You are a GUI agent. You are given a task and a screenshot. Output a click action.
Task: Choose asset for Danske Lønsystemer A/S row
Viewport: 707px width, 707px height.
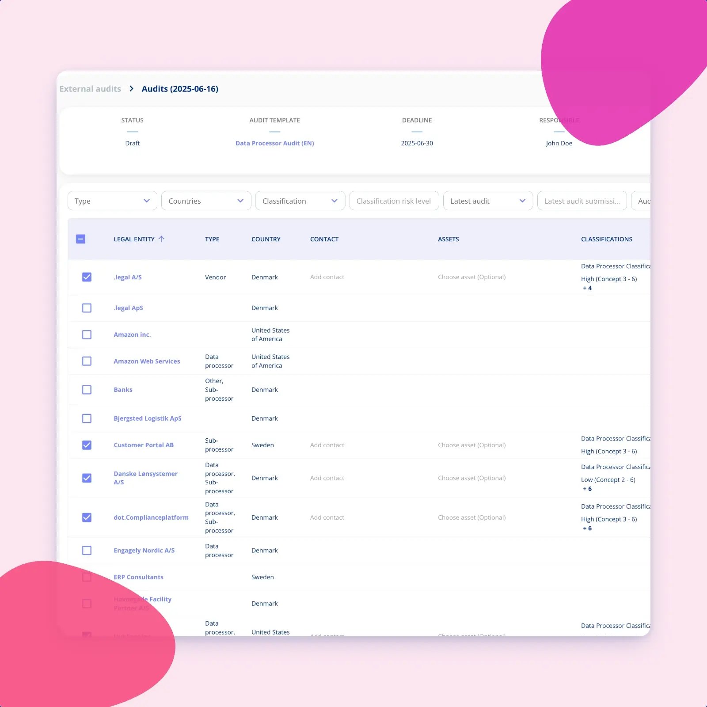pos(472,478)
